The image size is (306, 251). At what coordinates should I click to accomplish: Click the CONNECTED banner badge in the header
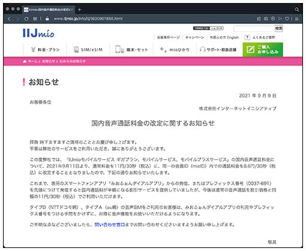[208, 28]
